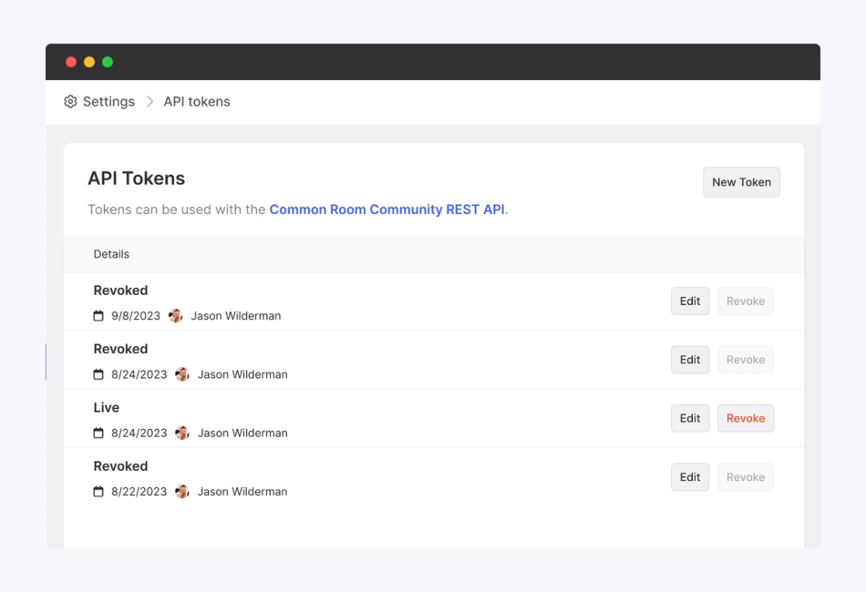This screenshot has height=592, width=866.
Task: Select the Revoked status label on the 9/8/2023 row
Action: (x=120, y=290)
